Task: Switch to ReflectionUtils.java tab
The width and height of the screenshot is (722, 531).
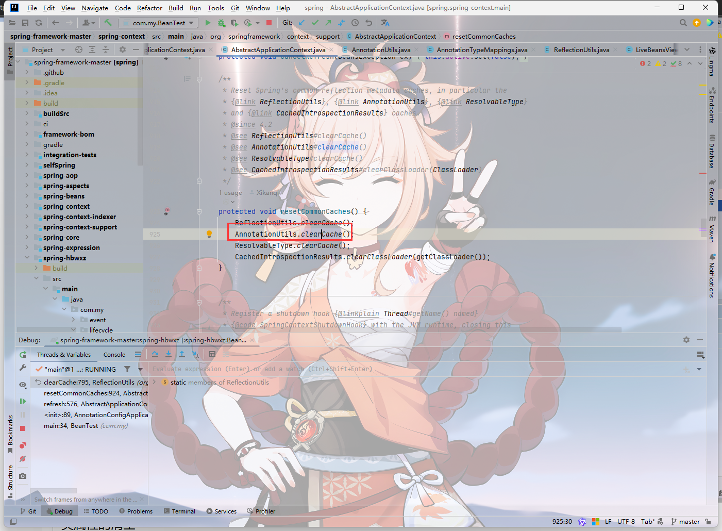Action: (x=581, y=49)
